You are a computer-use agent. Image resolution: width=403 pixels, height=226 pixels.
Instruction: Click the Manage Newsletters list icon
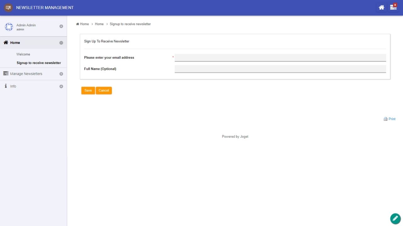[x=6, y=73]
